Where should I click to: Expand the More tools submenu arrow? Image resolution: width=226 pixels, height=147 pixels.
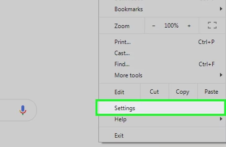click(221, 75)
